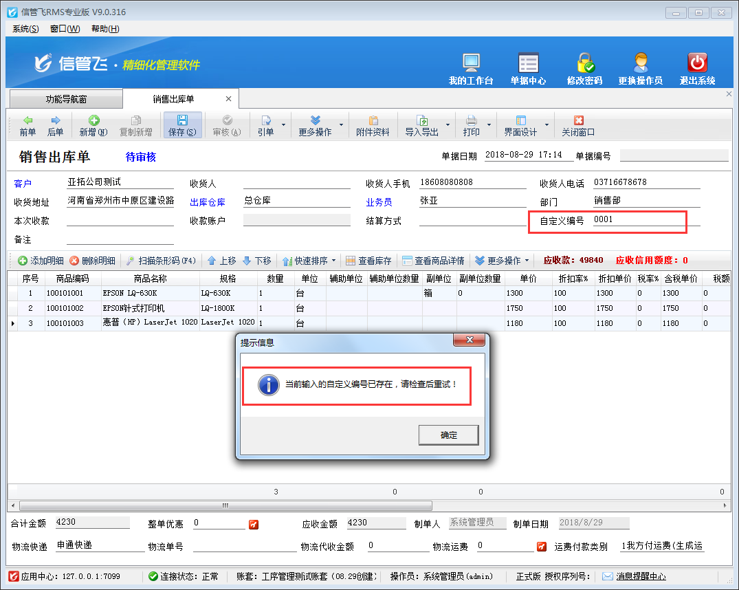Switch to the 功能导航窗 tab

(x=66, y=99)
